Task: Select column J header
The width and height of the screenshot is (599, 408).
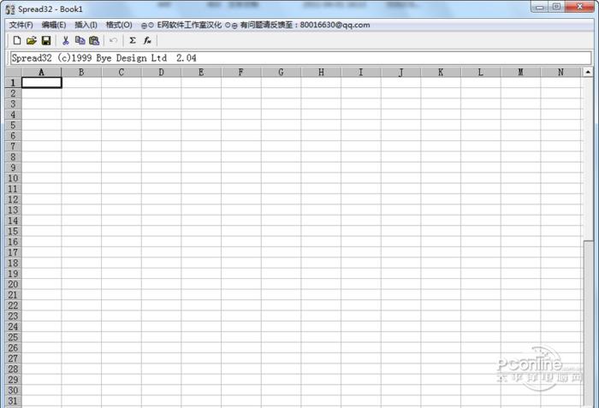Action: pos(400,72)
